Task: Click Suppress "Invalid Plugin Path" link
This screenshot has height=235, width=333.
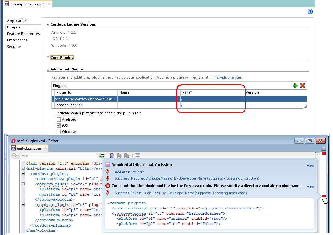Action: tap(181, 193)
